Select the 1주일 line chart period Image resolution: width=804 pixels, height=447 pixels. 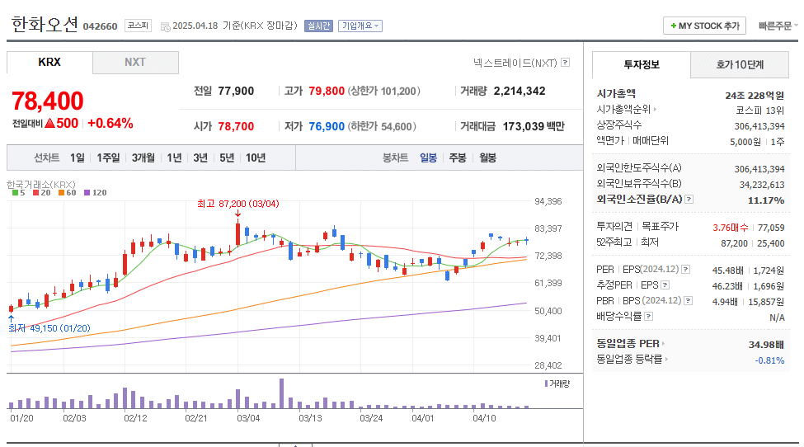108,158
